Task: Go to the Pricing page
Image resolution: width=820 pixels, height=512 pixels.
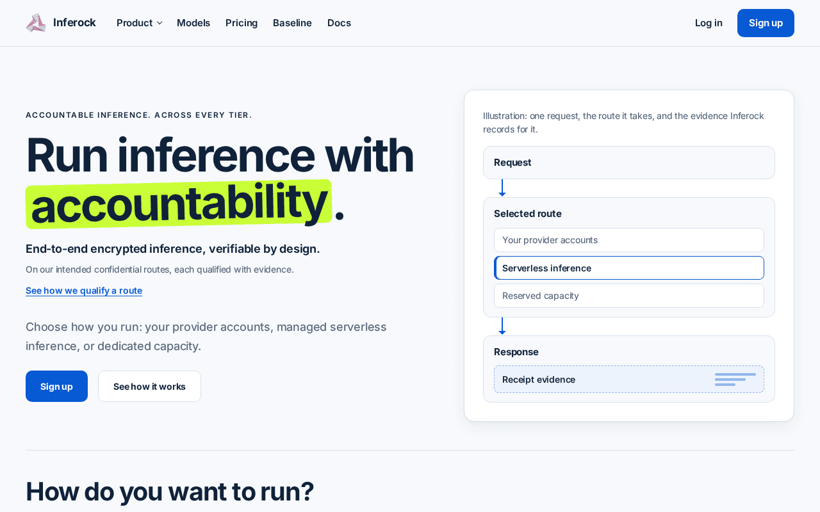Action: point(242,23)
